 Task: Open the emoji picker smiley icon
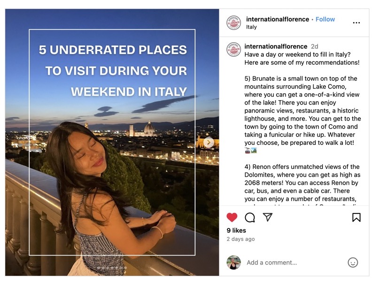point(353,263)
